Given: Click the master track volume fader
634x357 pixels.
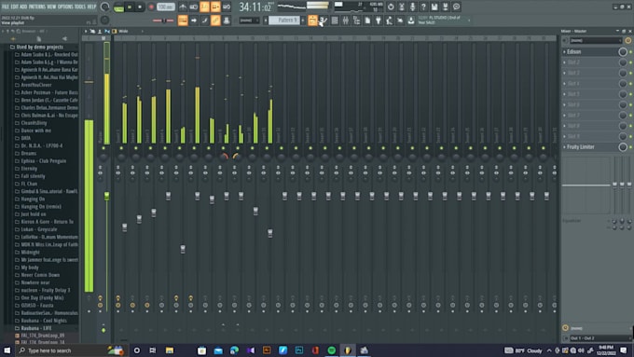Looking at the screenshot, I should tap(106, 196).
